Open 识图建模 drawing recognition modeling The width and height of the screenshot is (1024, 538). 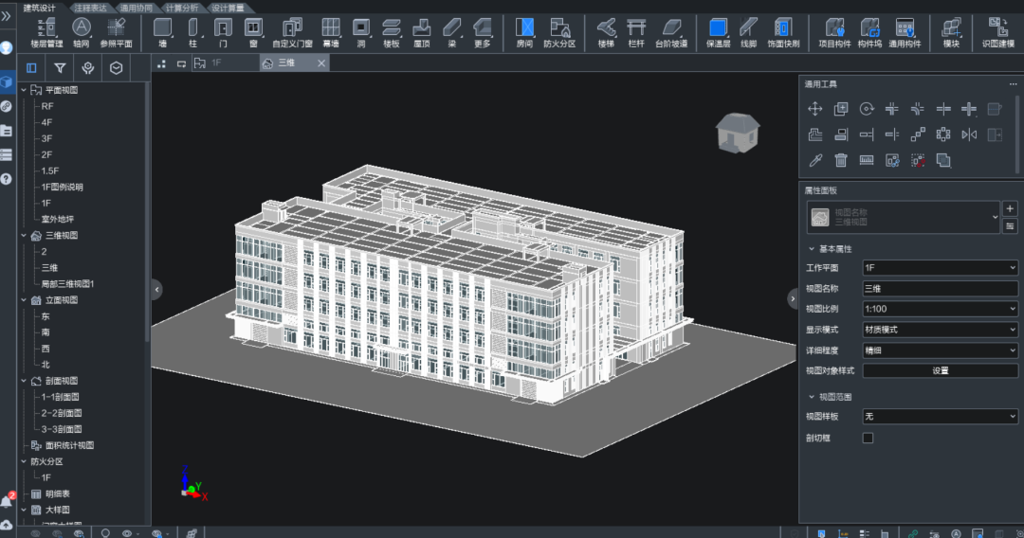click(998, 32)
